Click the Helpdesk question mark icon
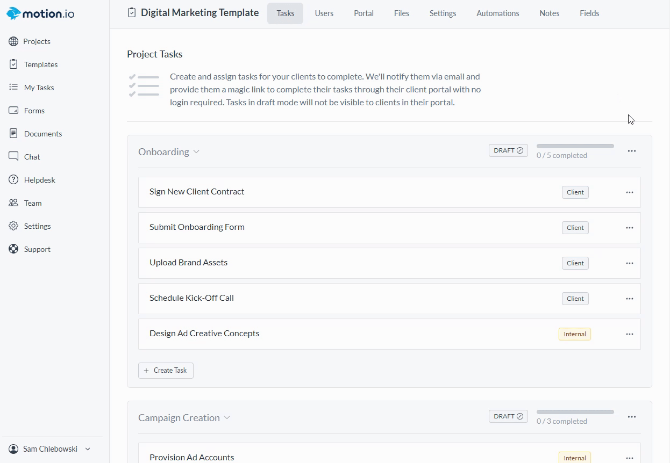This screenshot has width=670, height=463. [13, 180]
